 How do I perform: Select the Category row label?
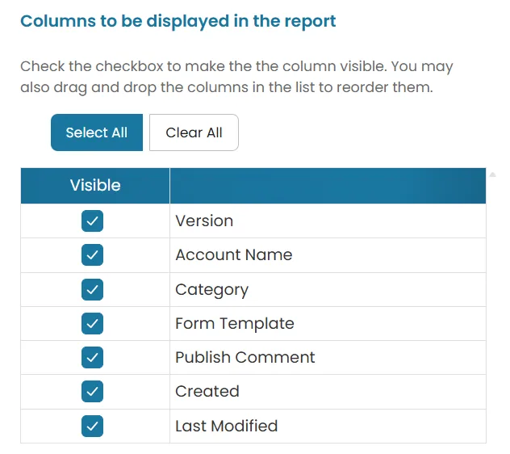[x=211, y=290]
